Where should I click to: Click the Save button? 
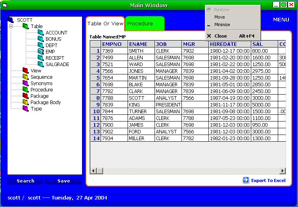[64, 181]
